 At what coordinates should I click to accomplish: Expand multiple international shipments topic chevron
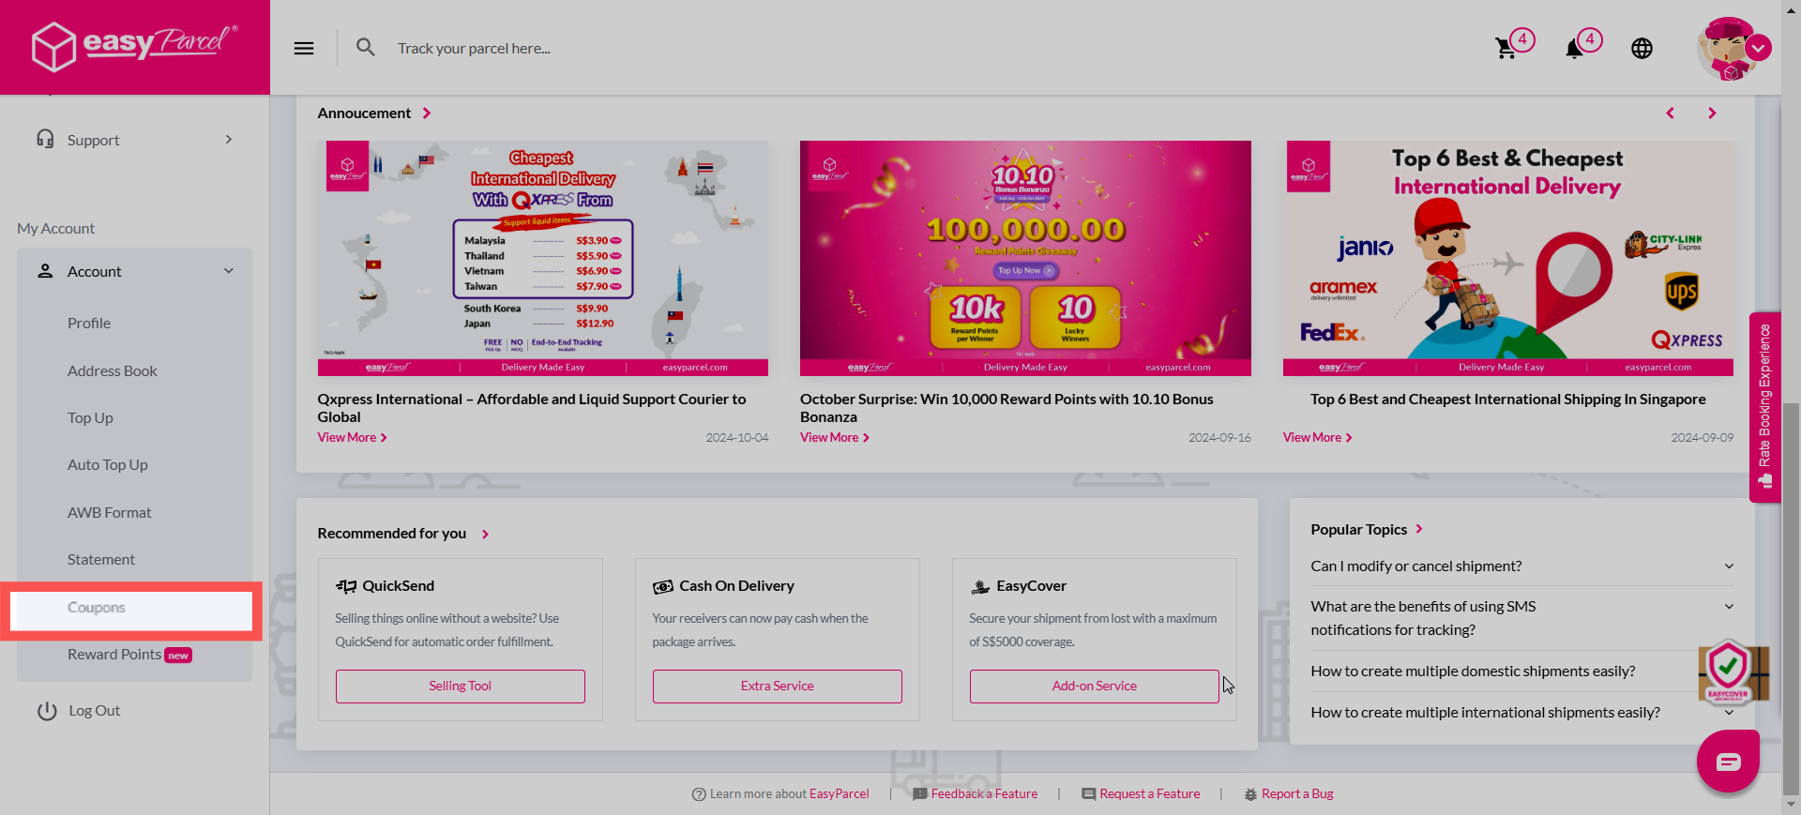tap(1729, 713)
